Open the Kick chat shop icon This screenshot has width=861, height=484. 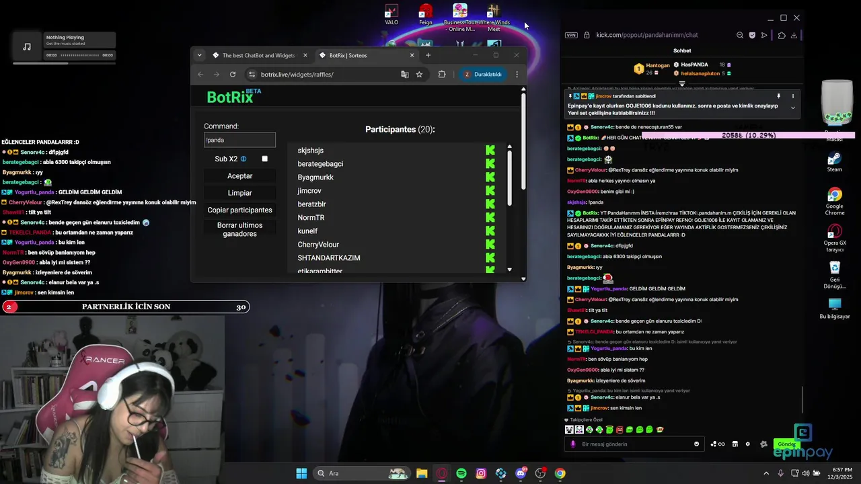point(735,444)
